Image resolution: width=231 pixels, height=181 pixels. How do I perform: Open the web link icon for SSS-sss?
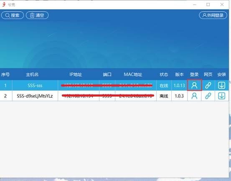(208, 85)
